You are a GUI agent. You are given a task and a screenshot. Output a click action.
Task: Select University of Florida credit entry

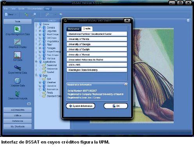97,39
